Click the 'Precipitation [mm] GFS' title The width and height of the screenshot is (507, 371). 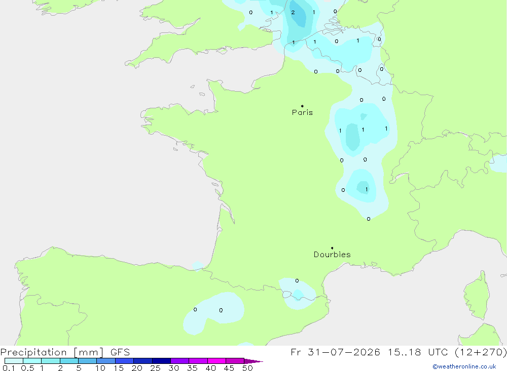pyautogui.click(x=65, y=352)
